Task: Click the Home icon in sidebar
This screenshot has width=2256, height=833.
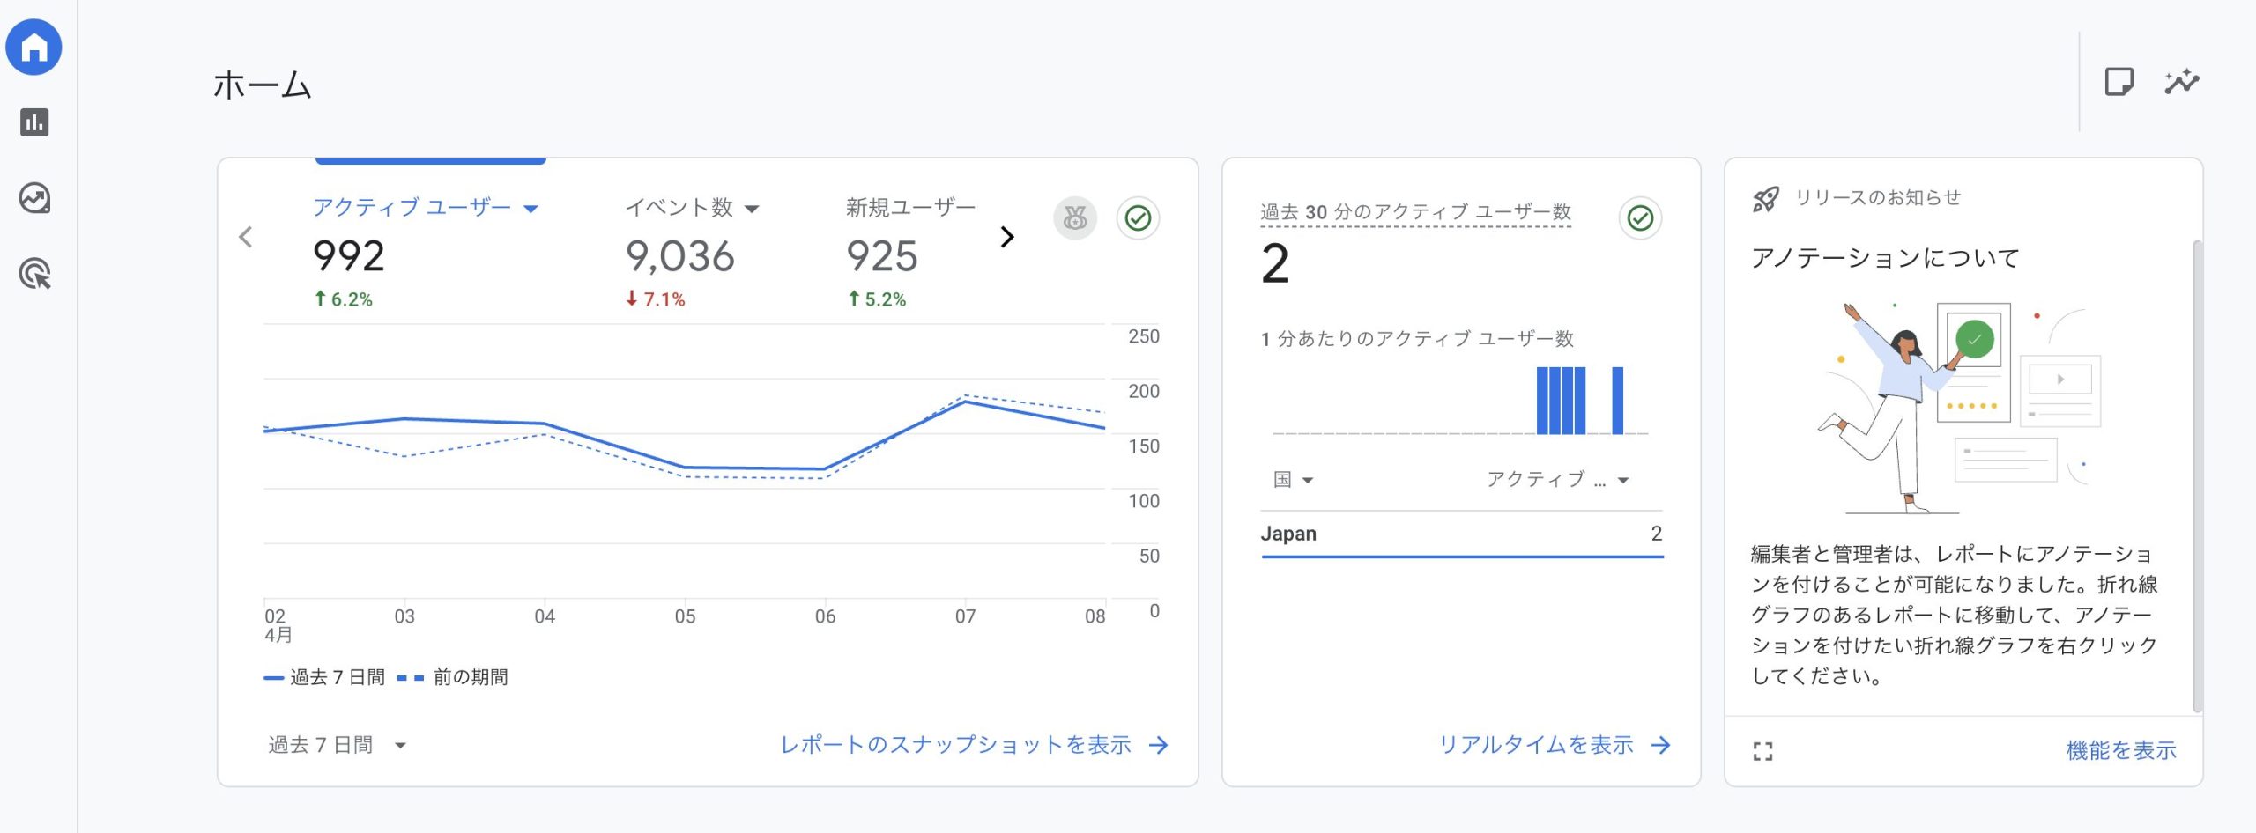Action: pyautogui.click(x=33, y=47)
